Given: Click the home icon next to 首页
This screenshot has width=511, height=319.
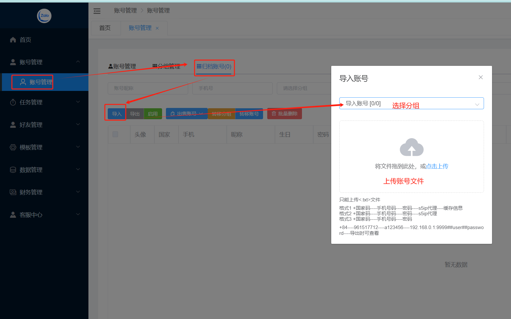Looking at the screenshot, I should click(x=13, y=40).
